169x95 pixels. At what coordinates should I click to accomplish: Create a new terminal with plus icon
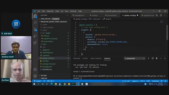[x=148, y=58]
